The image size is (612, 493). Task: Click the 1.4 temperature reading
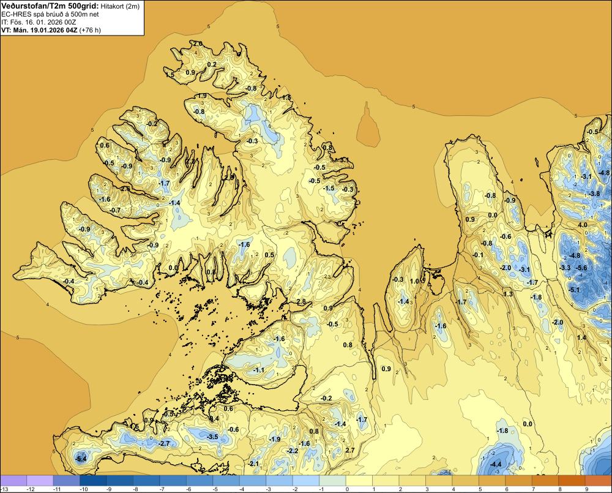[581, 337]
